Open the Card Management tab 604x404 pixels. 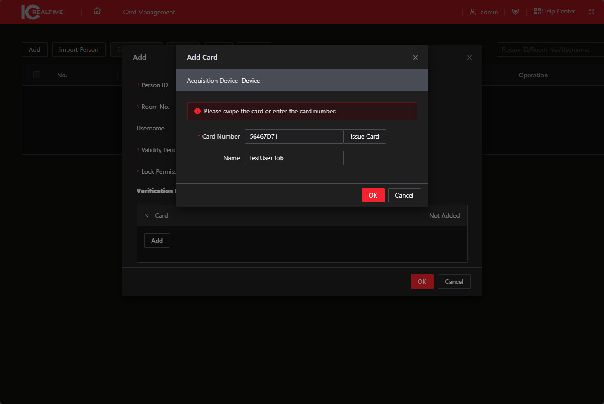click(x=149, y=12)
